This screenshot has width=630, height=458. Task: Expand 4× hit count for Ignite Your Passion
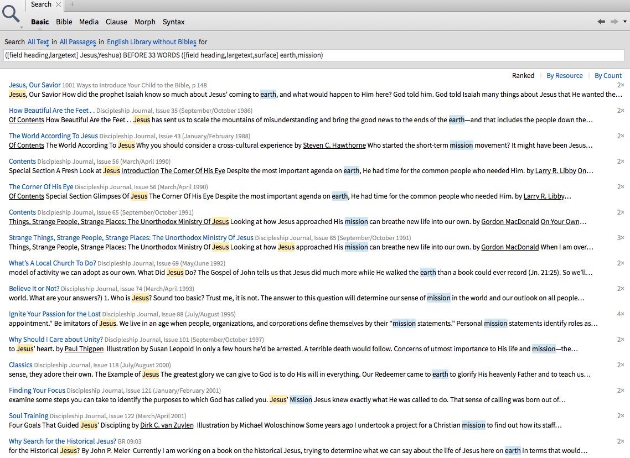pyautogui.click(x=621, y=314)
